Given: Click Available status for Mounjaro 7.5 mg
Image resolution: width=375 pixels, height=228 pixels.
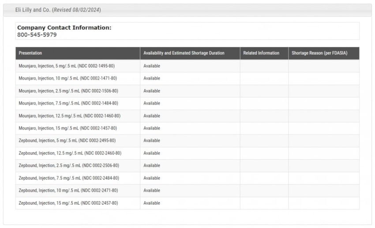Looking at the screenshot, I should [152, 104].
